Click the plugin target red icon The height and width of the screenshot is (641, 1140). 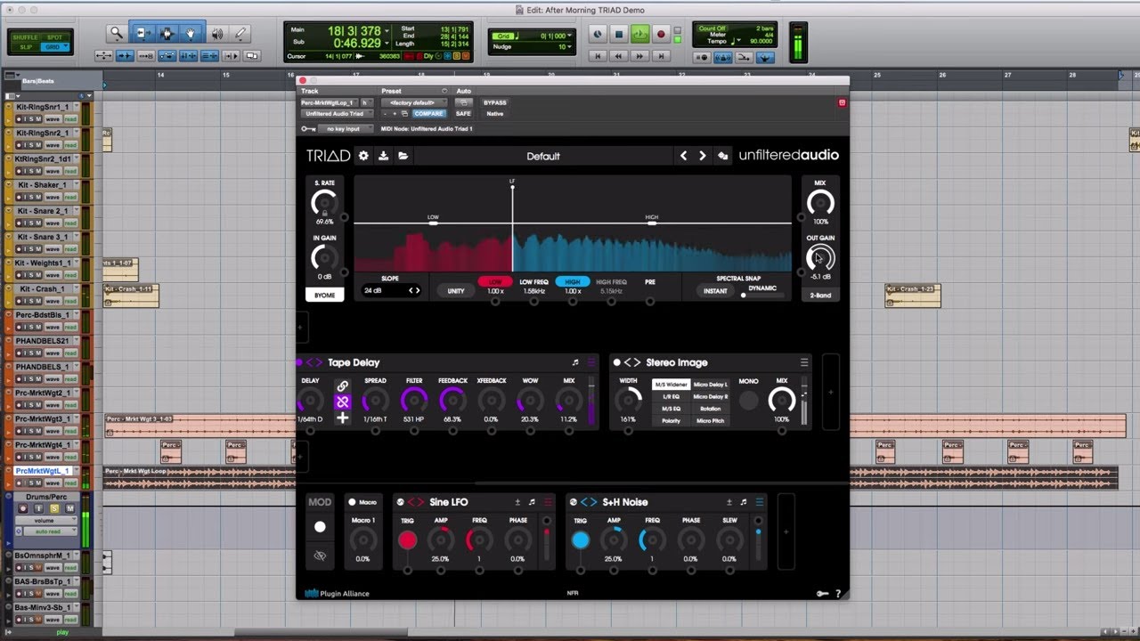click(842, 103)
